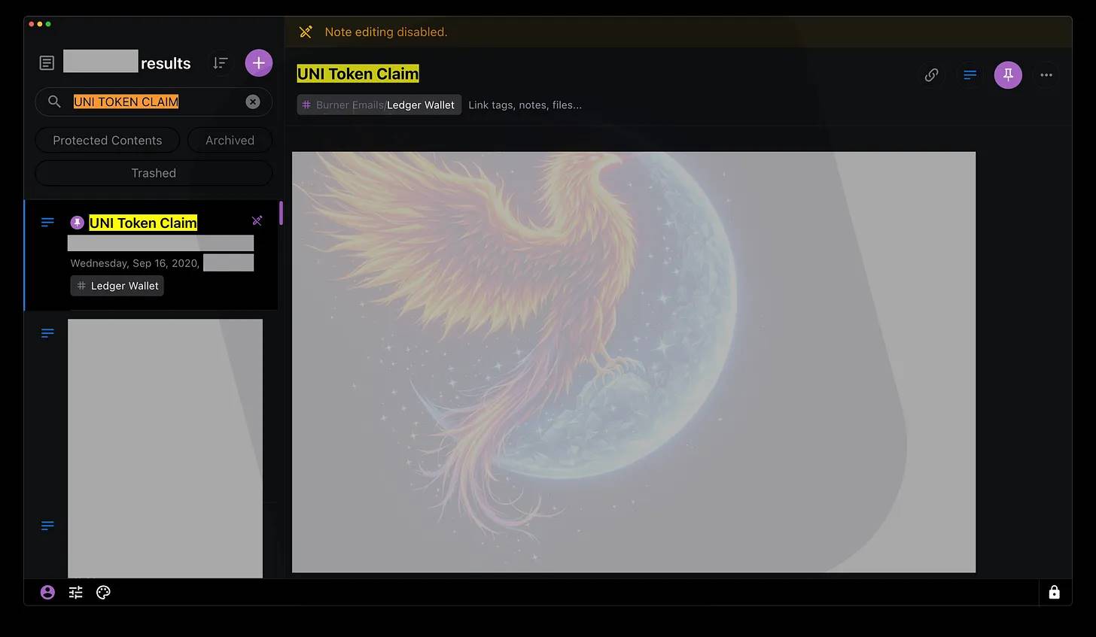
Task: Select the UNI Token Claim note
Action: [x=143, y=223]
